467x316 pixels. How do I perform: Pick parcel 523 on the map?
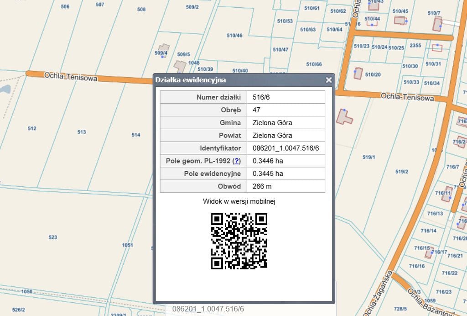tap(53, 237)
